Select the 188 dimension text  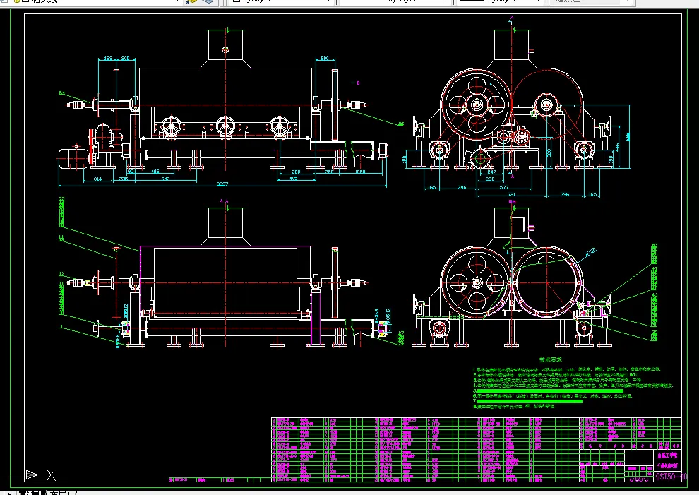(108, 59)
